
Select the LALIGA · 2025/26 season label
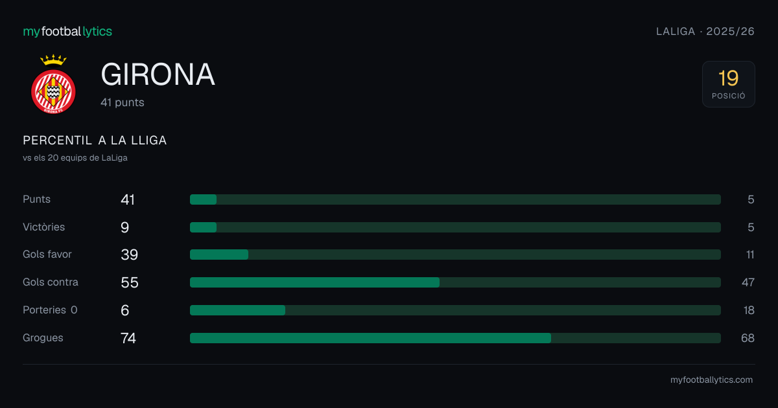pos(705,31)
